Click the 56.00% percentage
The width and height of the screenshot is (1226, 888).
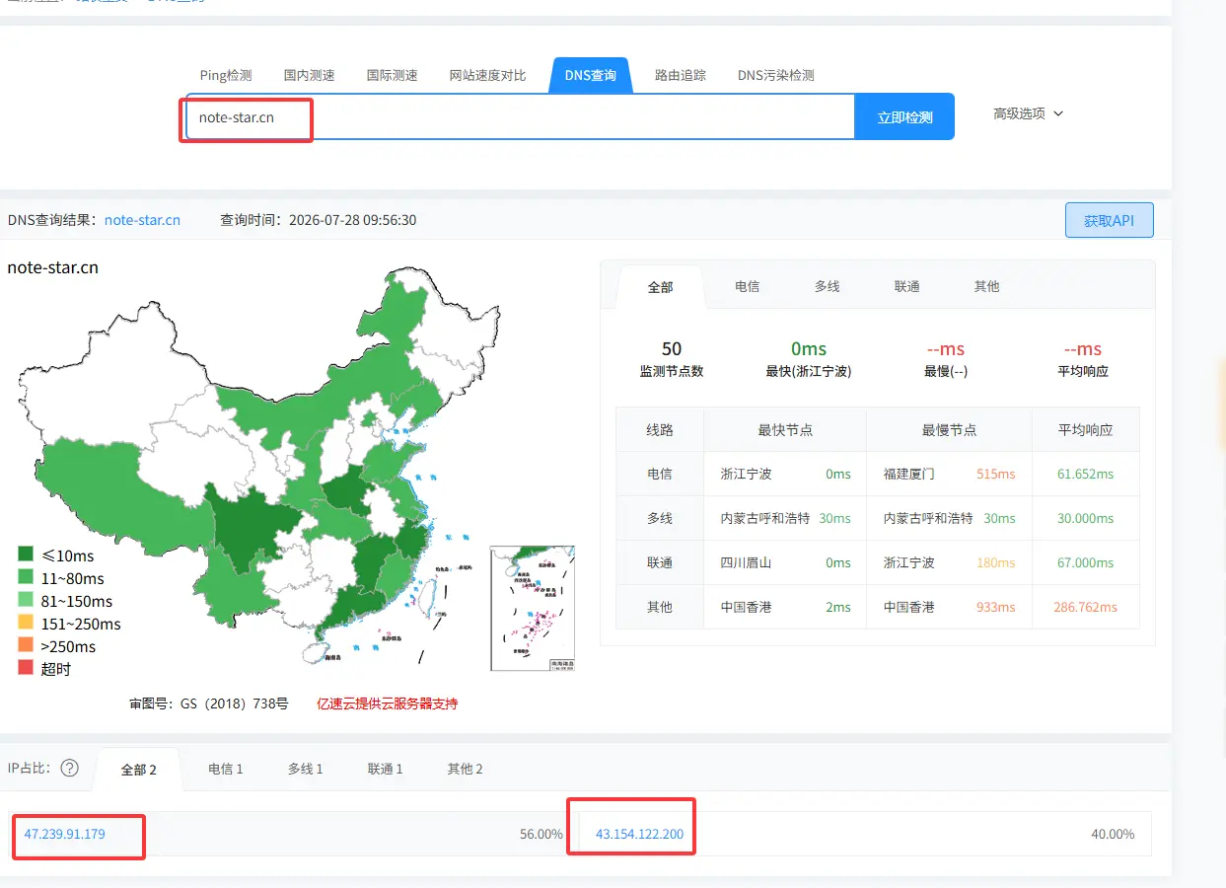(x=541, y=834)
